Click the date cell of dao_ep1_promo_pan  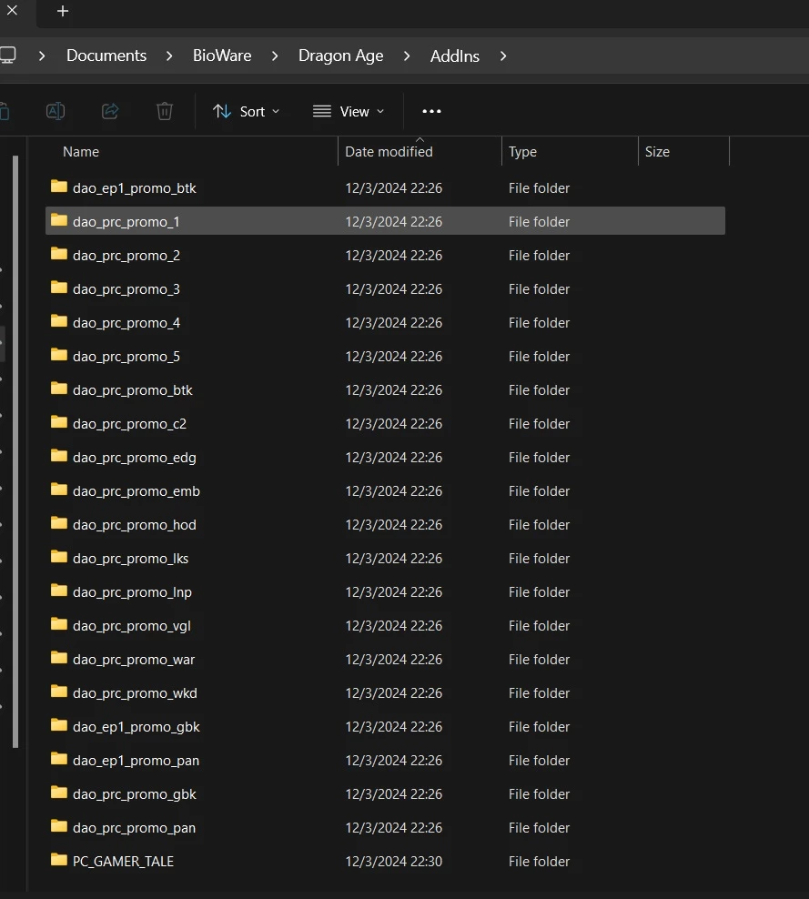393,761
